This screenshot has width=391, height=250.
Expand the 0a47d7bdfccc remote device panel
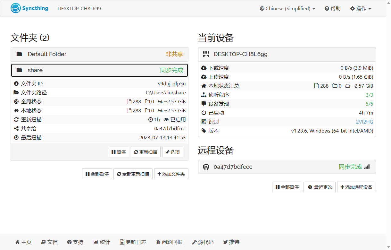coord(287,167)
